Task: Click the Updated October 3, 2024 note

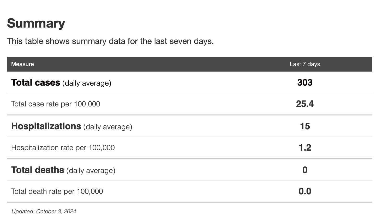Action: (x=44, y=211)
